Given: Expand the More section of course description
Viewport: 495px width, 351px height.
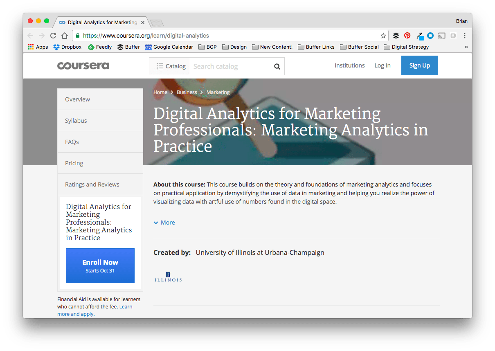Looking at the screenshot, I should coord(164,222).
